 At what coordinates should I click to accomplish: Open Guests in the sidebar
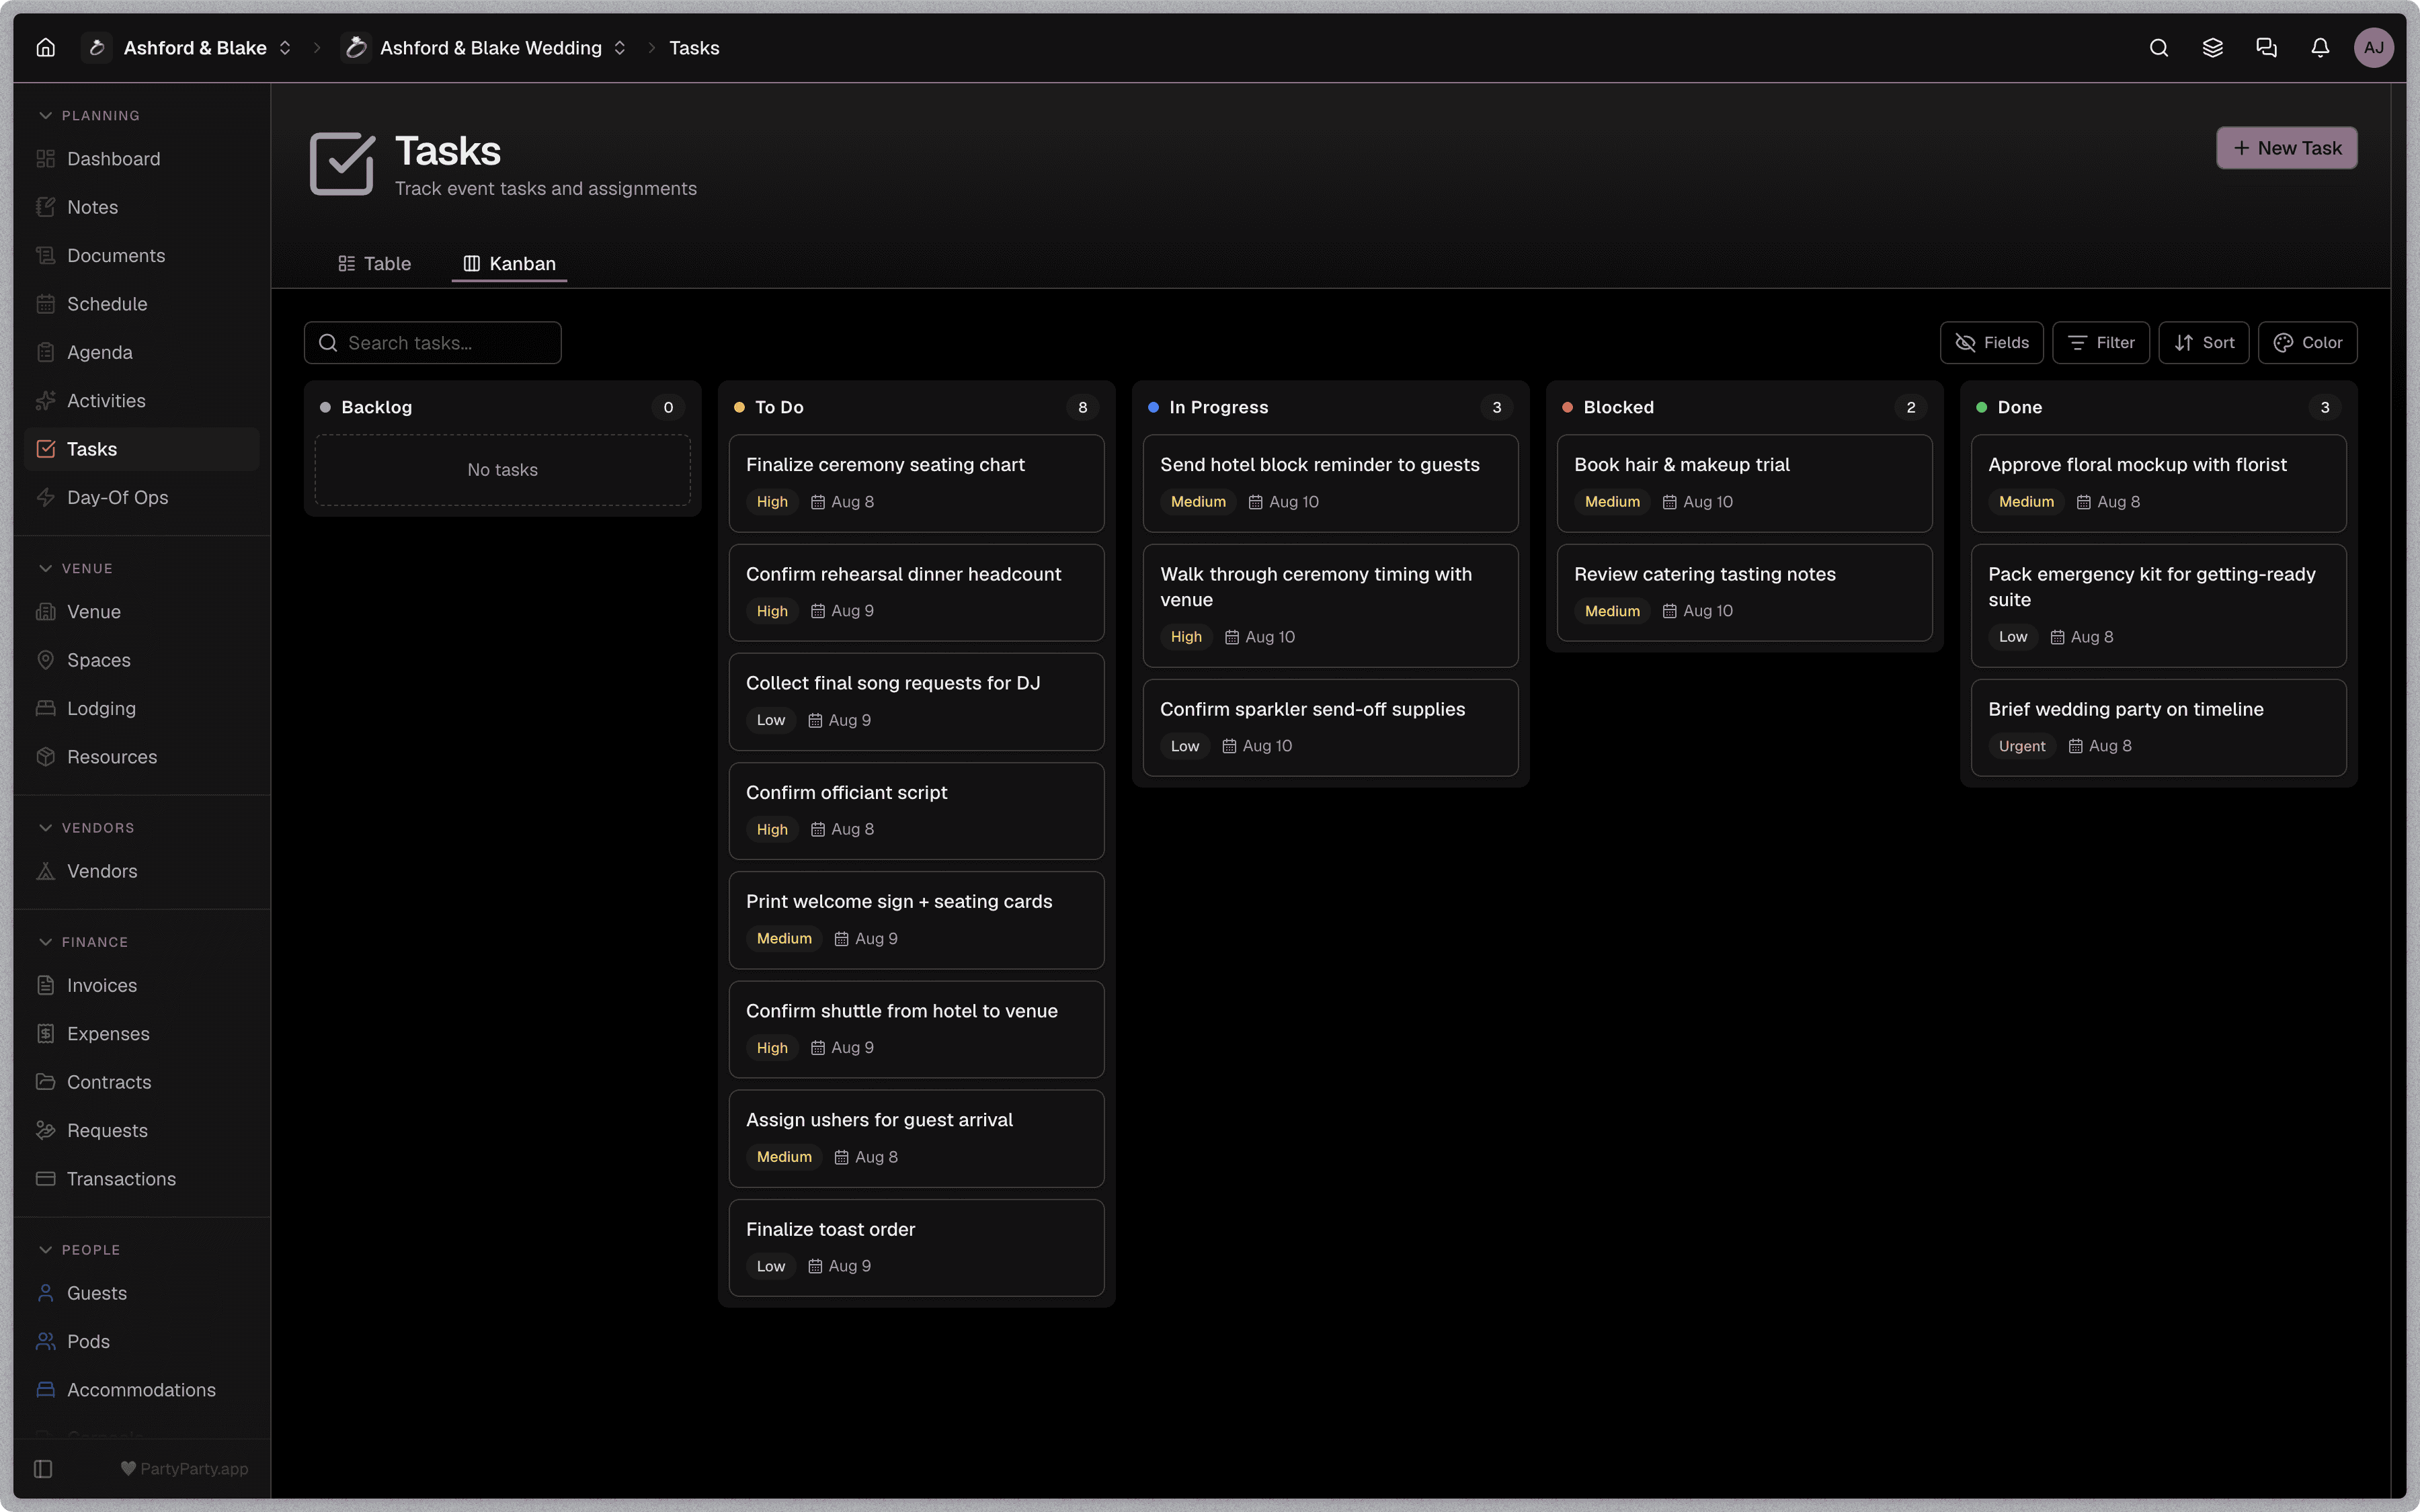tap(141, 1293)
